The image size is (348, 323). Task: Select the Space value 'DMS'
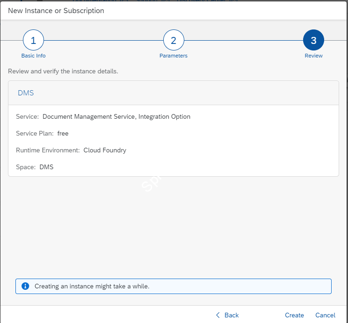[46, 167]
